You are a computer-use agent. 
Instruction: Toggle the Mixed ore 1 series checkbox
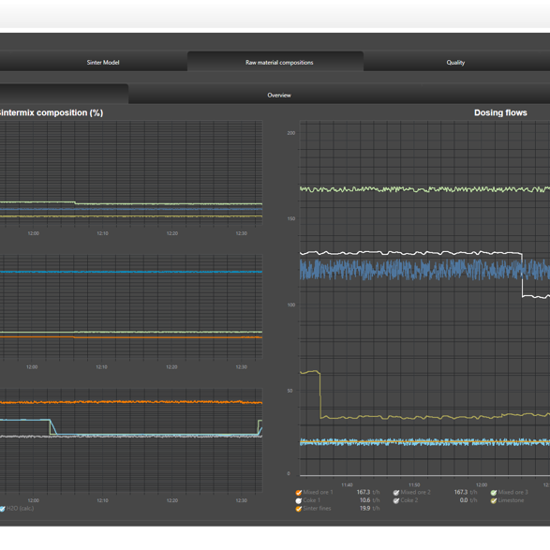tap(299, 493)
